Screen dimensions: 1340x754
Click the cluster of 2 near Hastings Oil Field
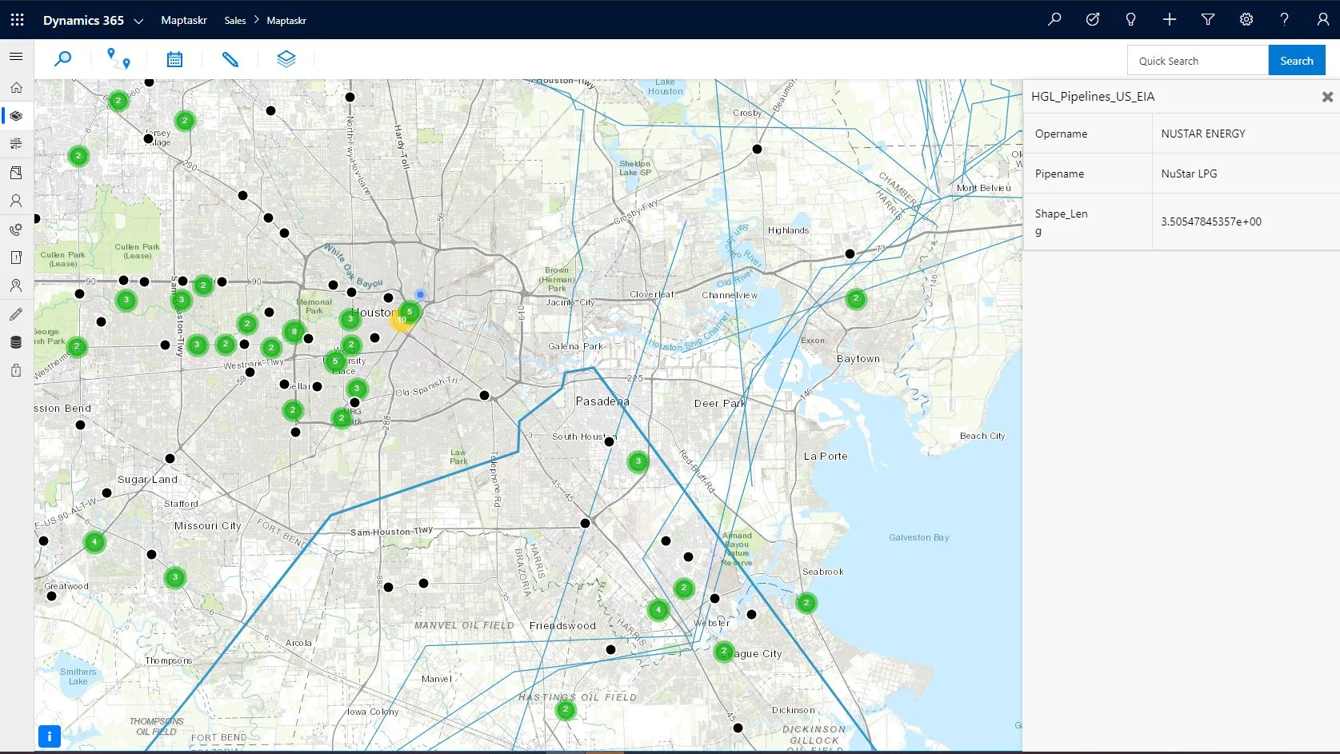coord(566,709)
